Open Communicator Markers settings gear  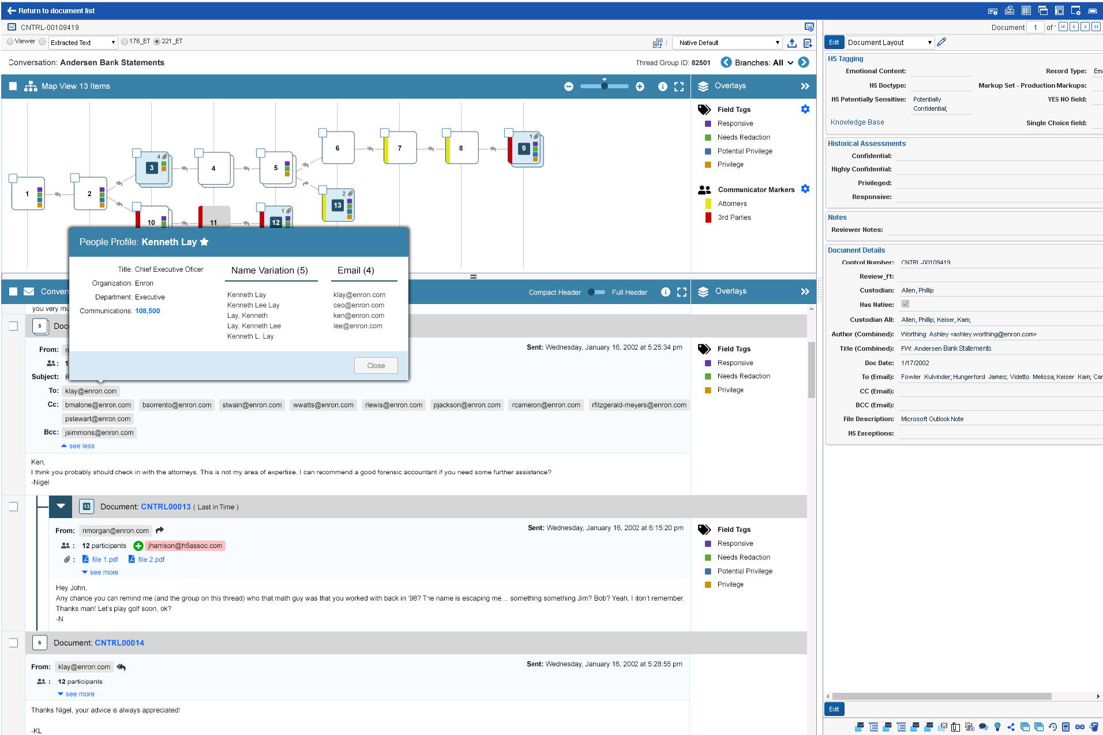[x=805, y=189]
